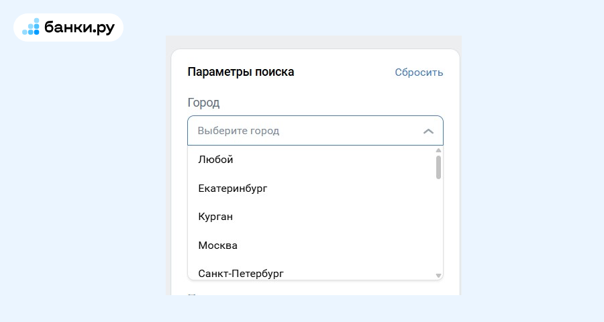This screenshot has height=322, width=604.
Task: Click empty white space right of Любой option
Action: (332, 160)
